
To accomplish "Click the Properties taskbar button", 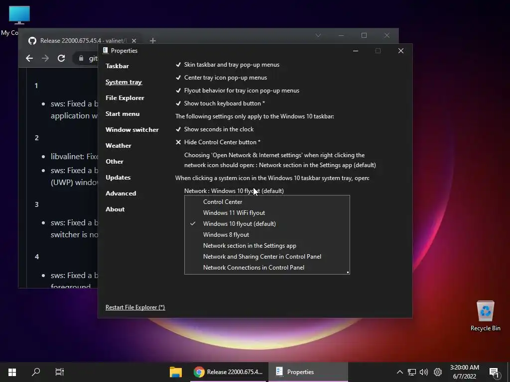I will [308, 372].
